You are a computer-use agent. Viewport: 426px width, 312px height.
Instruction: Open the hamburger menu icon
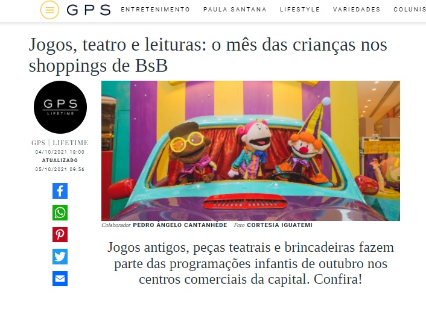coord(49,10)
